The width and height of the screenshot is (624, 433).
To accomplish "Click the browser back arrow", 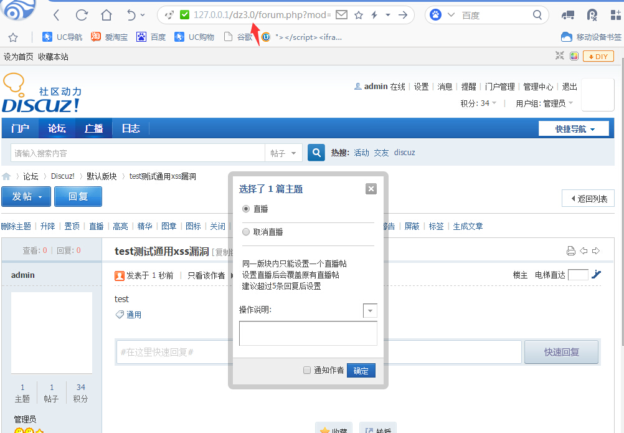I will pos(57,15).
